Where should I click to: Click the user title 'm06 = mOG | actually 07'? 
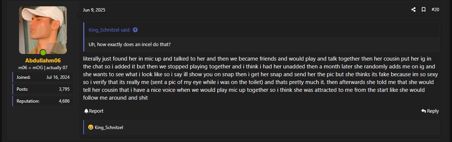43,68
